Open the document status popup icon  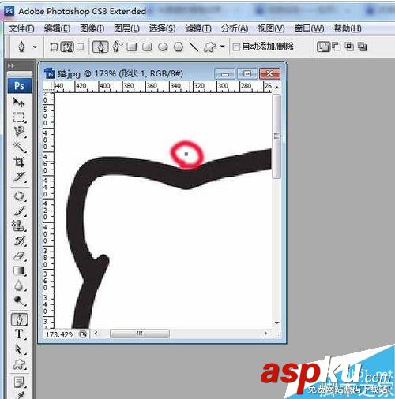pos(83,334)
